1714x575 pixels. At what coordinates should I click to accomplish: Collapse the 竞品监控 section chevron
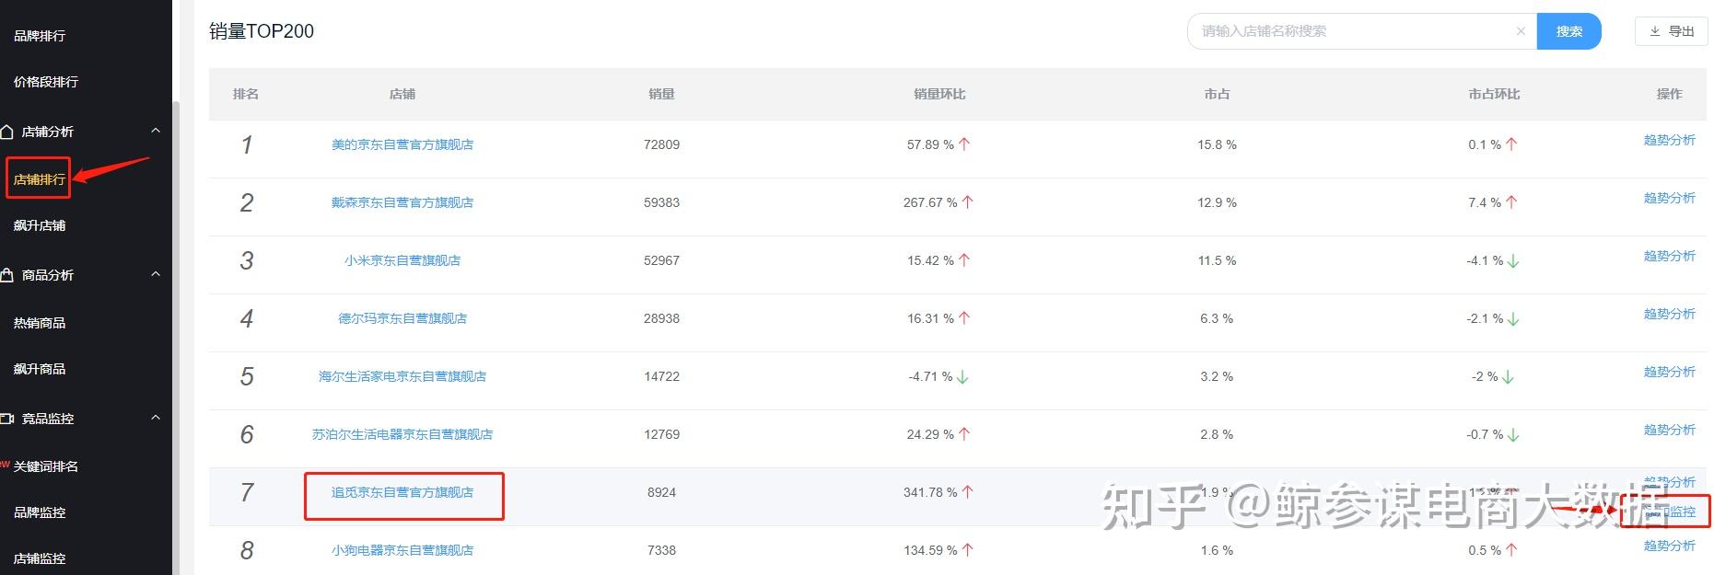point(156,418)
